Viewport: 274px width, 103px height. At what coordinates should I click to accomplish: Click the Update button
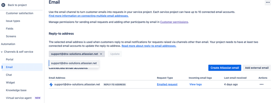pos(115,54)
